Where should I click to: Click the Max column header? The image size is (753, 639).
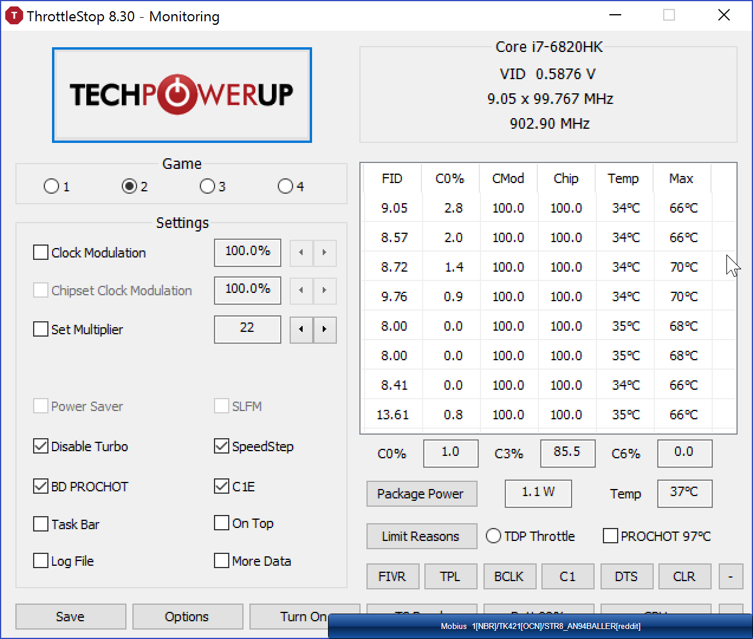[681, 178]
